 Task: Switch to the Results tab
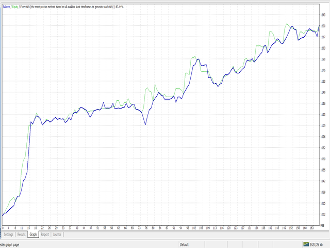click(x=22, y=235)
